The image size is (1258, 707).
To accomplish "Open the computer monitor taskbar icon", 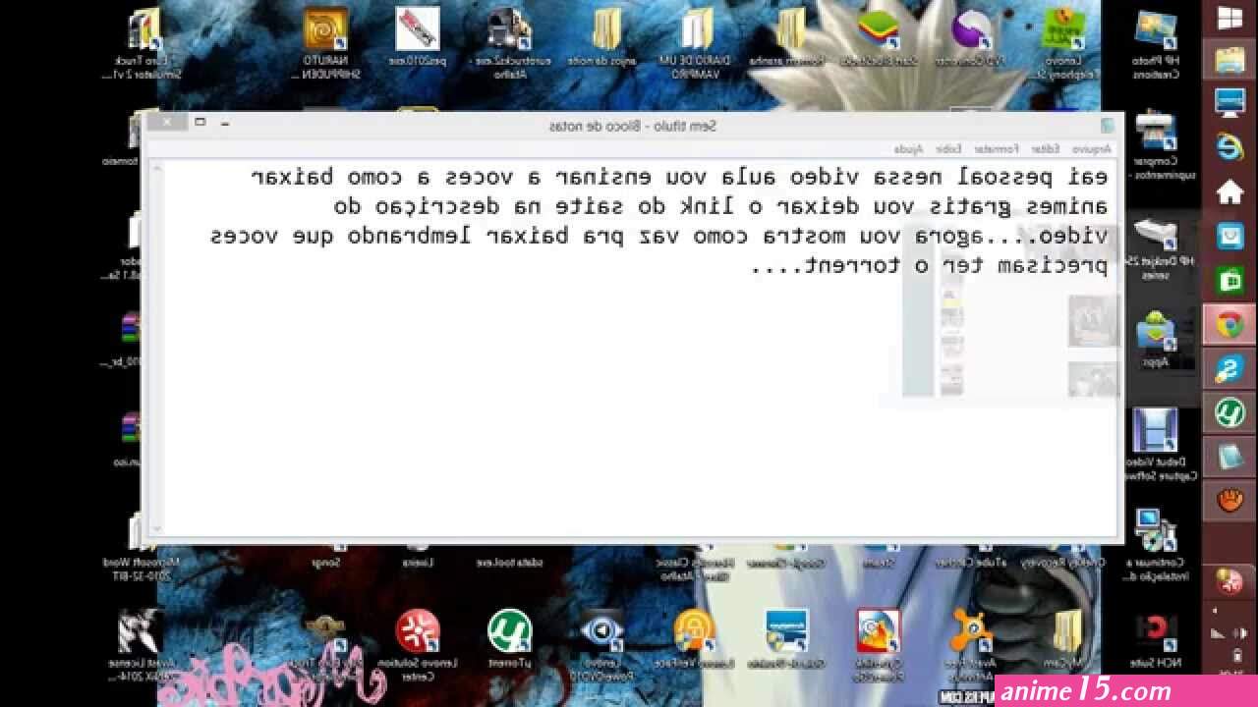I will [1229, 102].
